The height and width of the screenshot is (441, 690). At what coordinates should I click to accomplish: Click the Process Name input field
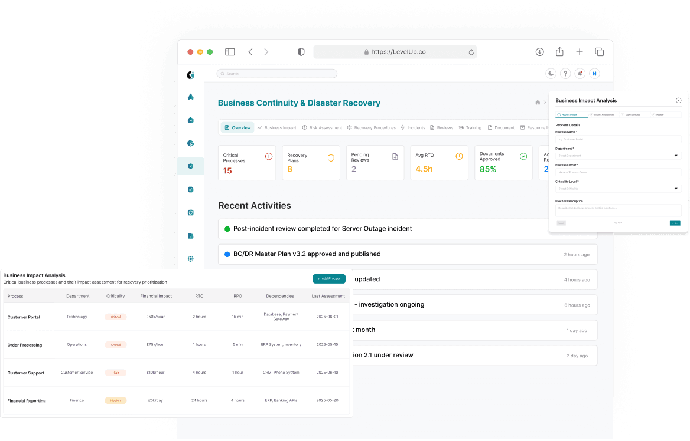tap(618, 139)
